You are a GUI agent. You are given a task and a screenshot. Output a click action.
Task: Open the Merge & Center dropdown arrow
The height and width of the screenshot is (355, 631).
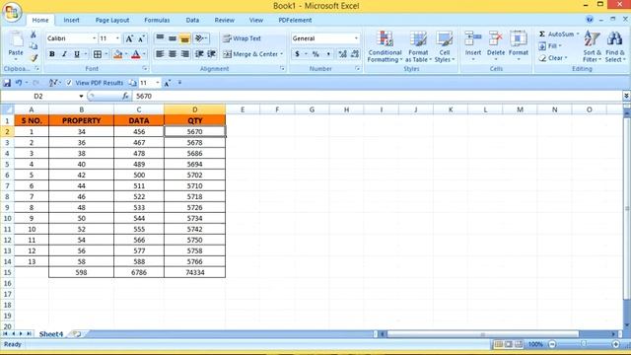pos(282,54)
